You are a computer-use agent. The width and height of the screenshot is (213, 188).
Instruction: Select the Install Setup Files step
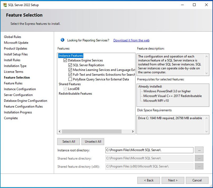point(16,54)
